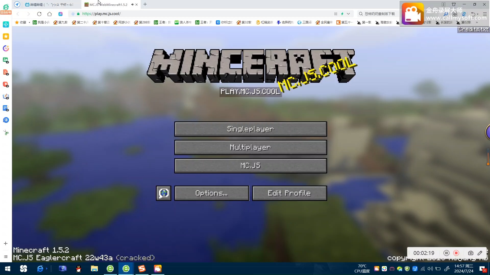Open the notification center with badge 30
The height and width of the screenshot is (275, 490).
[483, 269]
